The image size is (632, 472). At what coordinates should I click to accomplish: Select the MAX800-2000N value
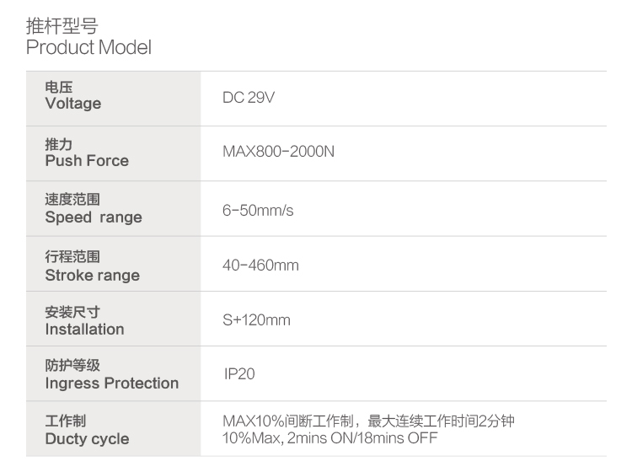pyautogui.click(x=278, y=153)
